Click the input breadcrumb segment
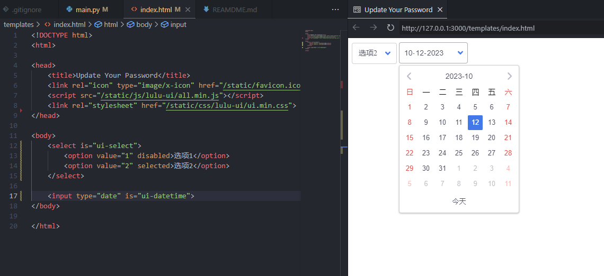Image resolution: width=604 pixels, height=276 pixels. tap(173, 25)
